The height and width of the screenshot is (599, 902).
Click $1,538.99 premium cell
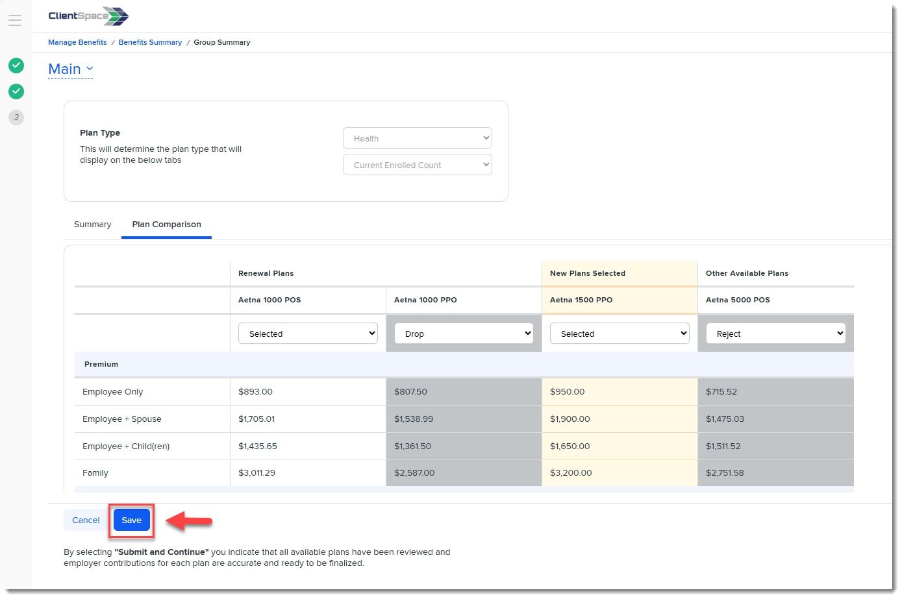click(x=464, y=419)
